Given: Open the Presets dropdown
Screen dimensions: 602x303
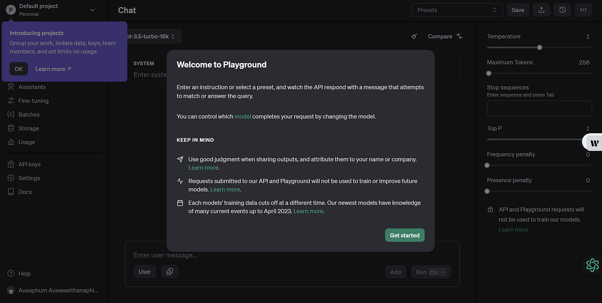Looking at the screenshot, I should tap(457, 10).
